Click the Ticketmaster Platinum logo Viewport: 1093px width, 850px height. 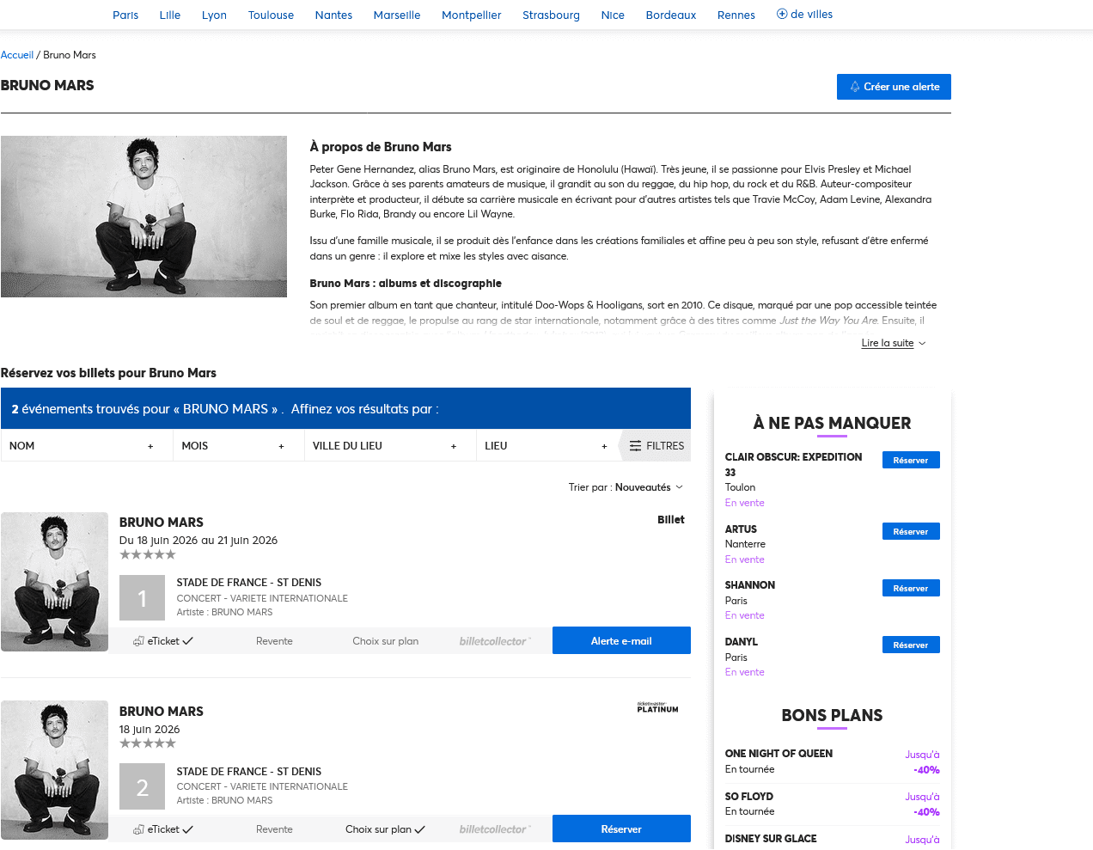pyautogui.click(x=656, y=707)
